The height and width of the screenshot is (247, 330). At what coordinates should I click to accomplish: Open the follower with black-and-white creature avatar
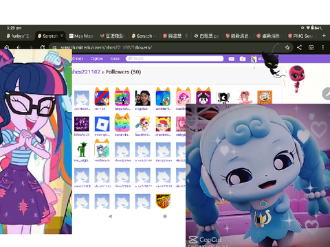pyautogui.click(x=224, y=98)
